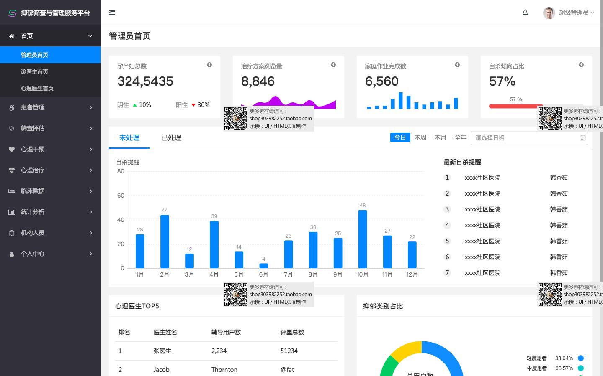
Task: Open 诊医生首页 sidebar link
Action: coord(34,71)
